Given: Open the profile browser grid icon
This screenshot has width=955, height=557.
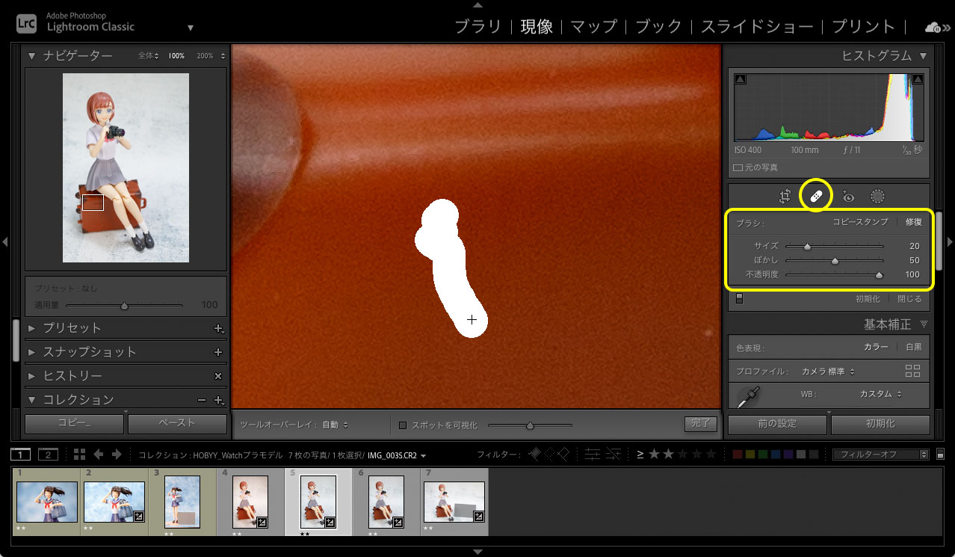Looking at the screenshot, I should pos(913,371).
